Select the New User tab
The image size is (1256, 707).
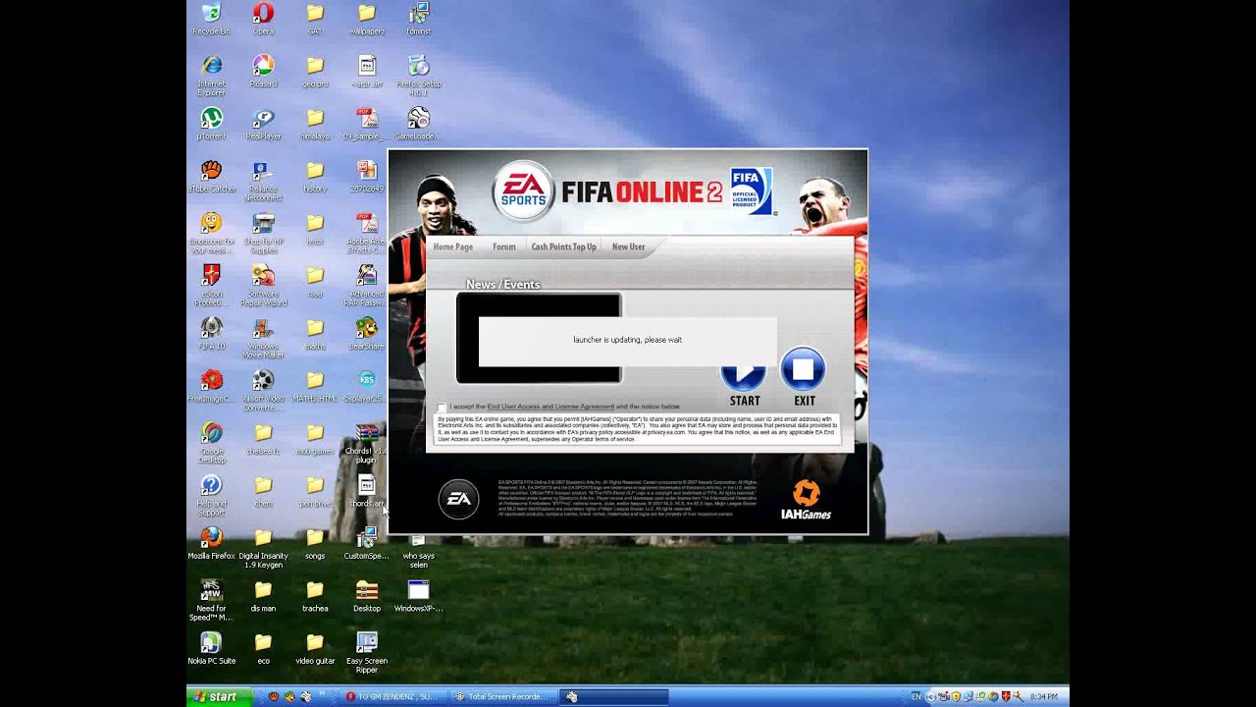(628, 246)
